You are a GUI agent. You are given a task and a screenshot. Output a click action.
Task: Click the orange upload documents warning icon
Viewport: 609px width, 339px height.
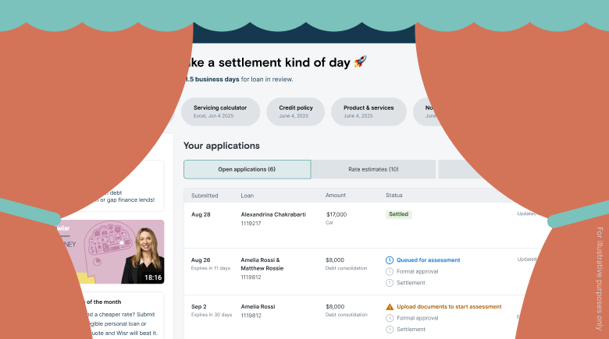point(390,307)
